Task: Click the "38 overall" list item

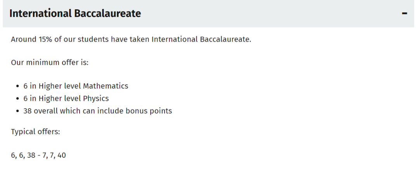Action: 97,111
